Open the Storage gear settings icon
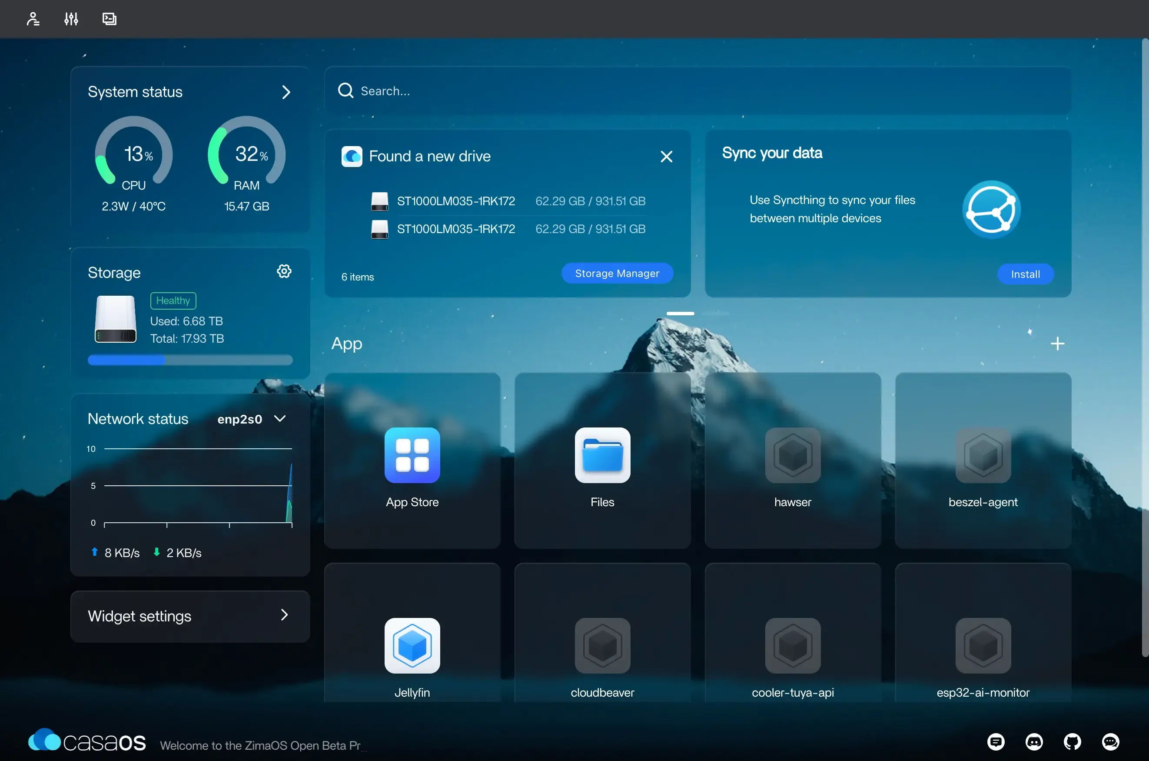 (x=284, y=271)
